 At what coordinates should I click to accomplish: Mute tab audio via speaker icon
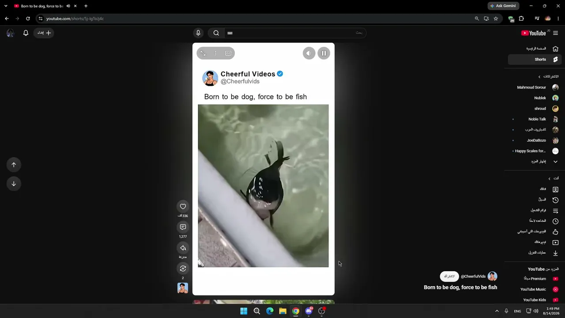coord(68,6)
